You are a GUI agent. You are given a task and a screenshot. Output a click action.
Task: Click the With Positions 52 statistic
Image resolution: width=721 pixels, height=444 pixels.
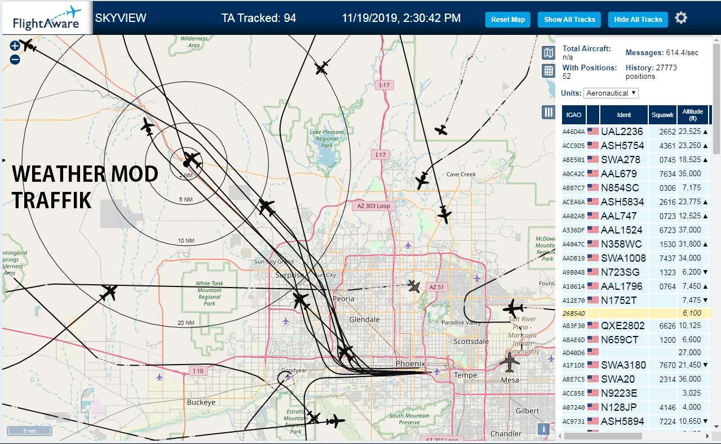tap(590, 71)
